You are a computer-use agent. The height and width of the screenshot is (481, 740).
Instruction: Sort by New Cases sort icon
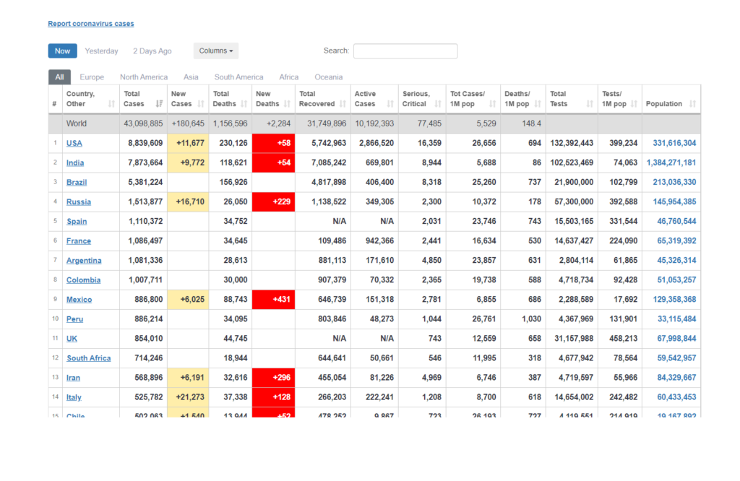click(x=201, y=104)
